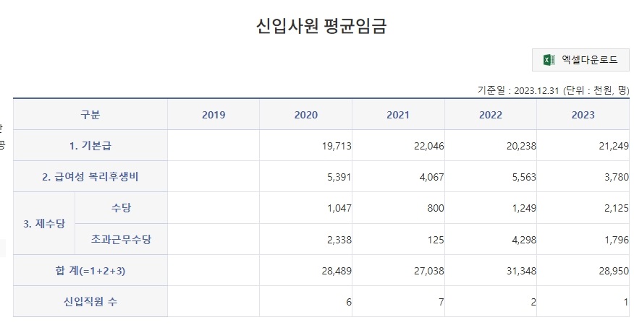This screenshot has width=634, height=325.
Task: Click the 28,489 total cell
Action: tap(305, 270)
